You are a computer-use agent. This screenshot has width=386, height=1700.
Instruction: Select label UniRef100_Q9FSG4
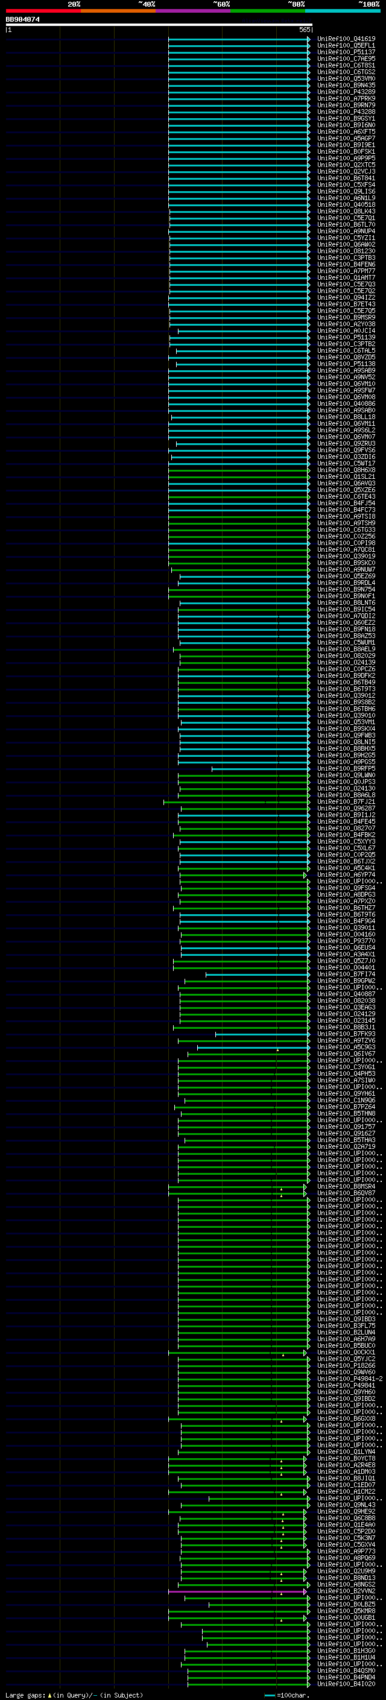click(x=346, y=888)
